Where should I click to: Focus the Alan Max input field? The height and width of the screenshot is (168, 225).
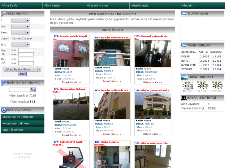coord(26,63)
